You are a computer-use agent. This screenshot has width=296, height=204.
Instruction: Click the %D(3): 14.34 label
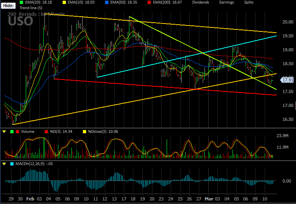click(61, 132)
